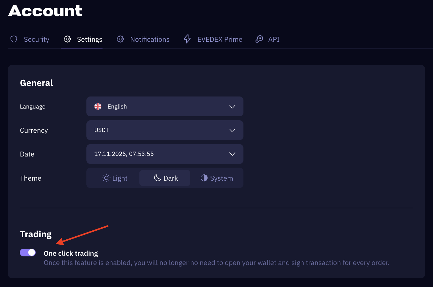This screenshot has width=433, height=287.
Task: Expand the Language dropdown chevron
Action: pos(232,107)
